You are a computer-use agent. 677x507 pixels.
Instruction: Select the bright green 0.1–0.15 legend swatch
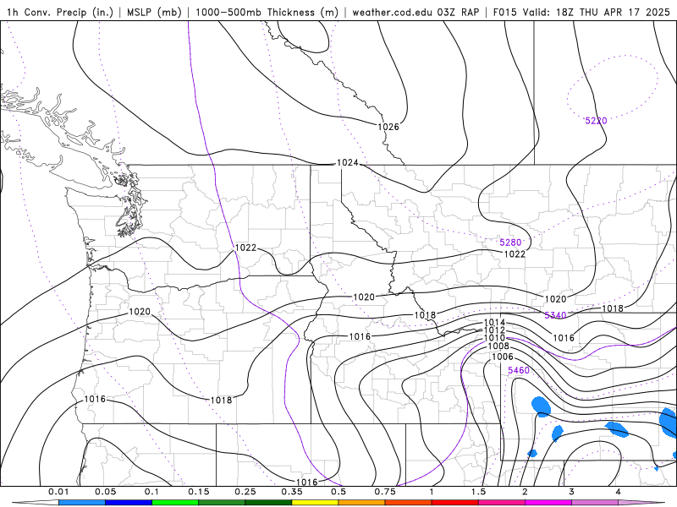pos(175,503)
